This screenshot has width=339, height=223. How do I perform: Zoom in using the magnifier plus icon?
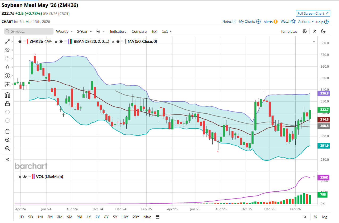pos(7,140)
